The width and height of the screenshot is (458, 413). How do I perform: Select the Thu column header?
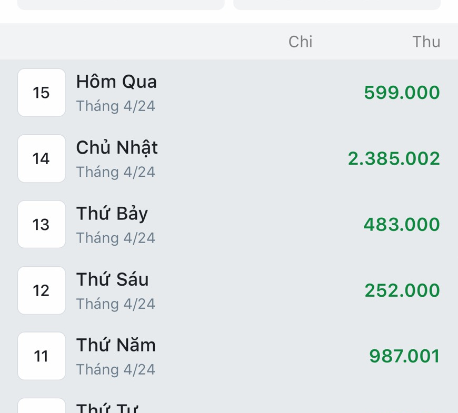pyautogui.click(x=426, y=42)
